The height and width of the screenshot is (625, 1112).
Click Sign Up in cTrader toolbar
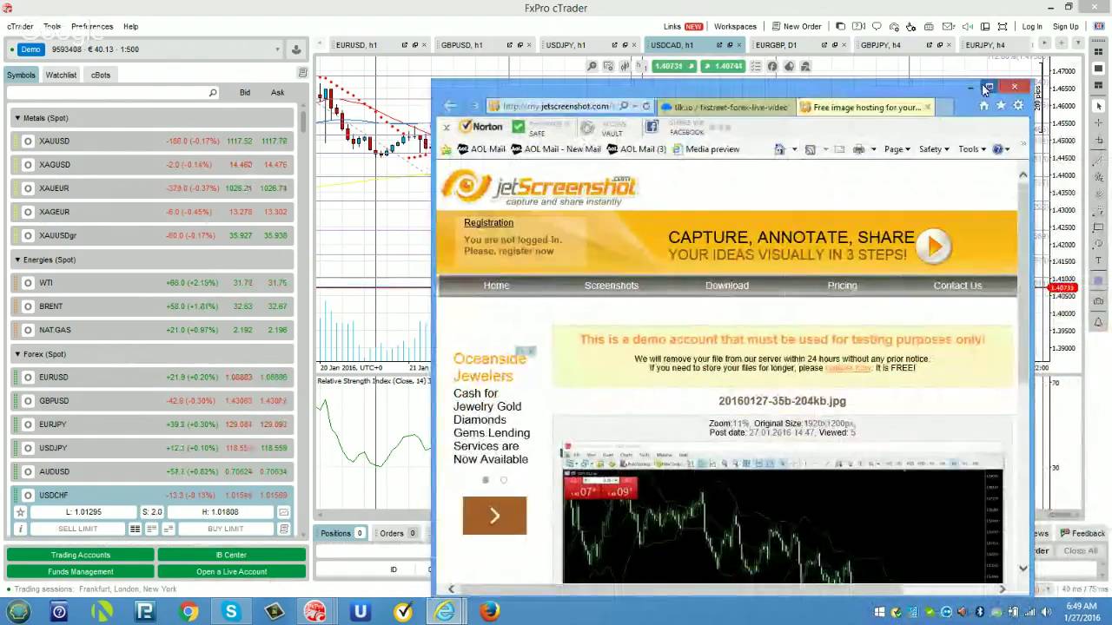click(x=1066, y=27)
